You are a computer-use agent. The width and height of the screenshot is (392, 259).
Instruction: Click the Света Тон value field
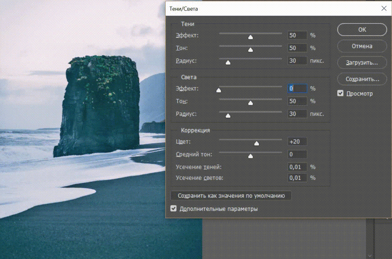point(297,101)
